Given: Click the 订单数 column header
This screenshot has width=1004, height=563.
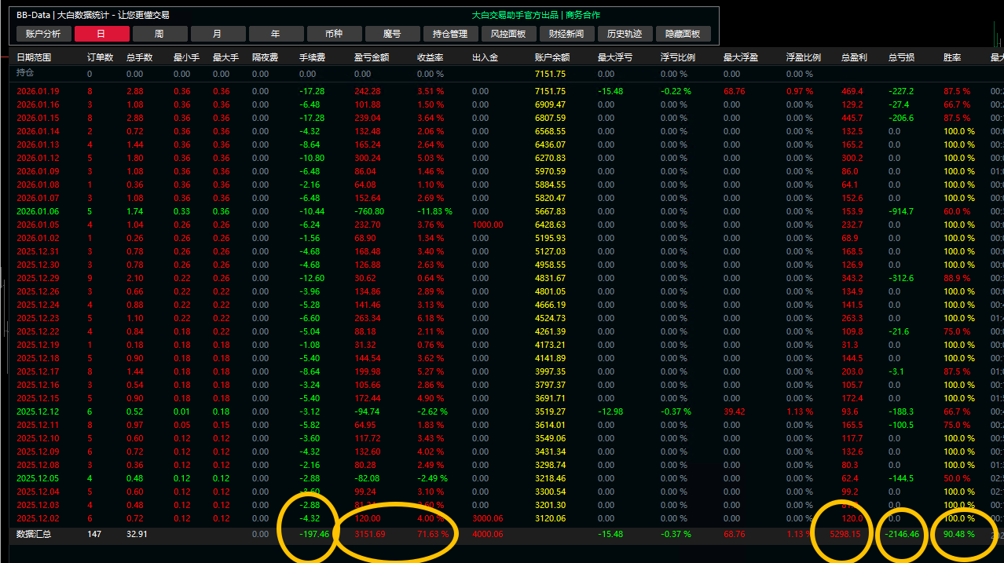Looking at the screenshot, I should (100, 57).
